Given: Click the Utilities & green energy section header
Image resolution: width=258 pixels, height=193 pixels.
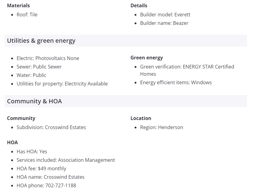Looking at the screenshot, I should pyautogui.click(x=41, y=41).
